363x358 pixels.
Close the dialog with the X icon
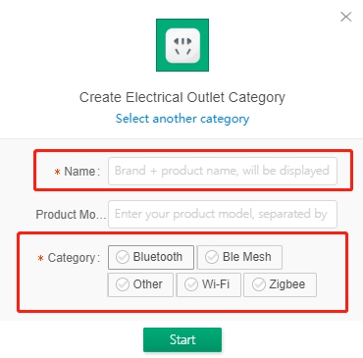pyautogui.click(x=346, y=17)
